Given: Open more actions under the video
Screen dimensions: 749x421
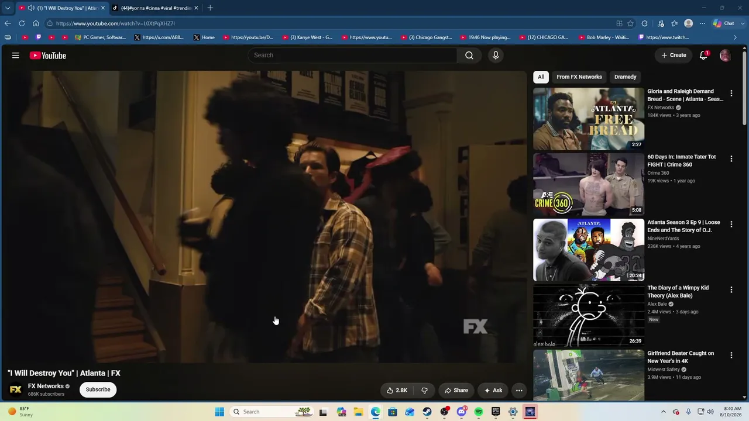Looking at the screenshot, I should point(519,390).
